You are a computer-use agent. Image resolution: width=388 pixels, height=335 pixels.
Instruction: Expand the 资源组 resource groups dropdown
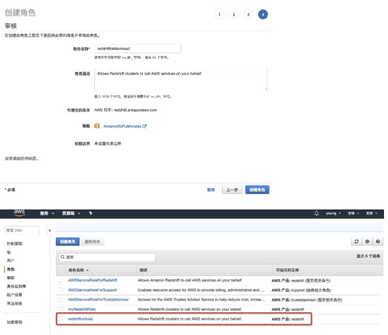71,213
